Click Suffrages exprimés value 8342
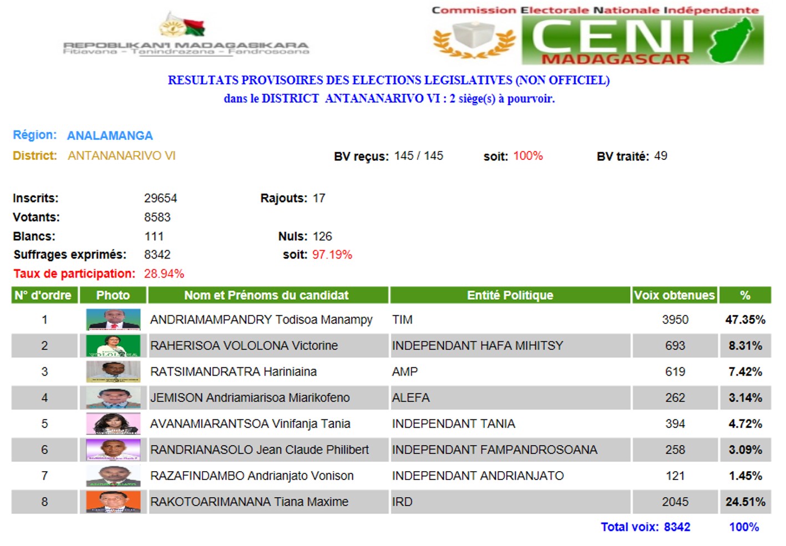The image size is (786, 546). pyautogui.click(x=158, y=255)
